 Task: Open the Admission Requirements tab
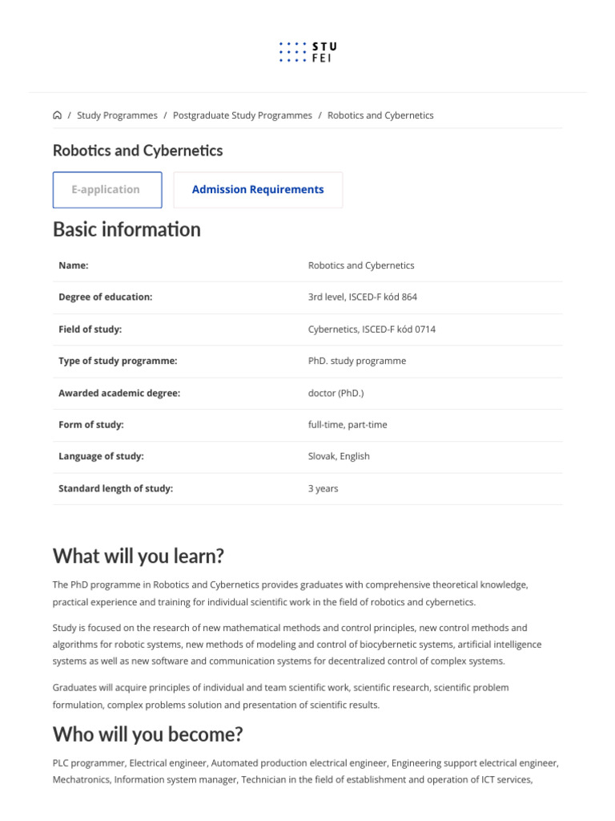pos(258,190)
